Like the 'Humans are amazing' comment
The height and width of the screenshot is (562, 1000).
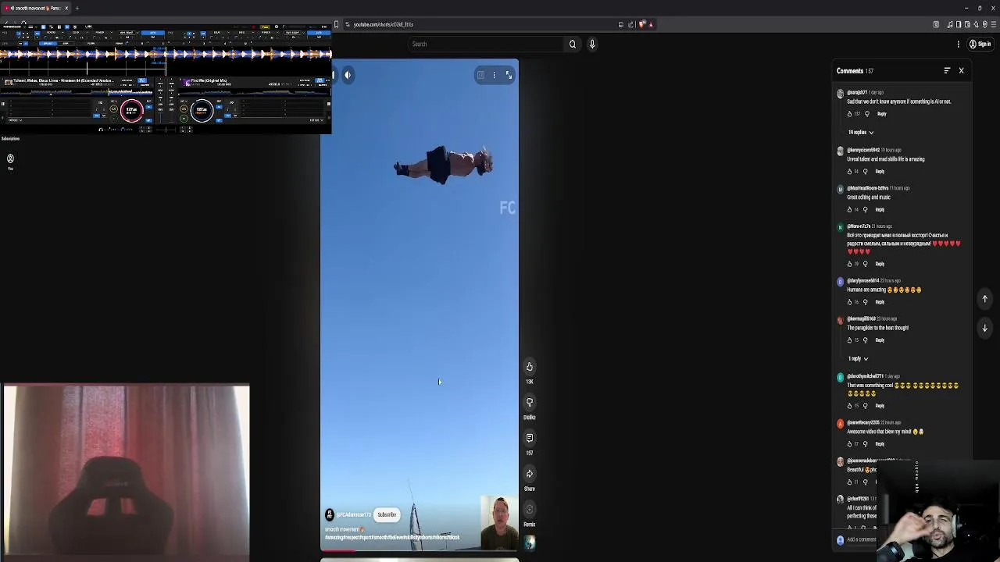click(x=850, y=302)
